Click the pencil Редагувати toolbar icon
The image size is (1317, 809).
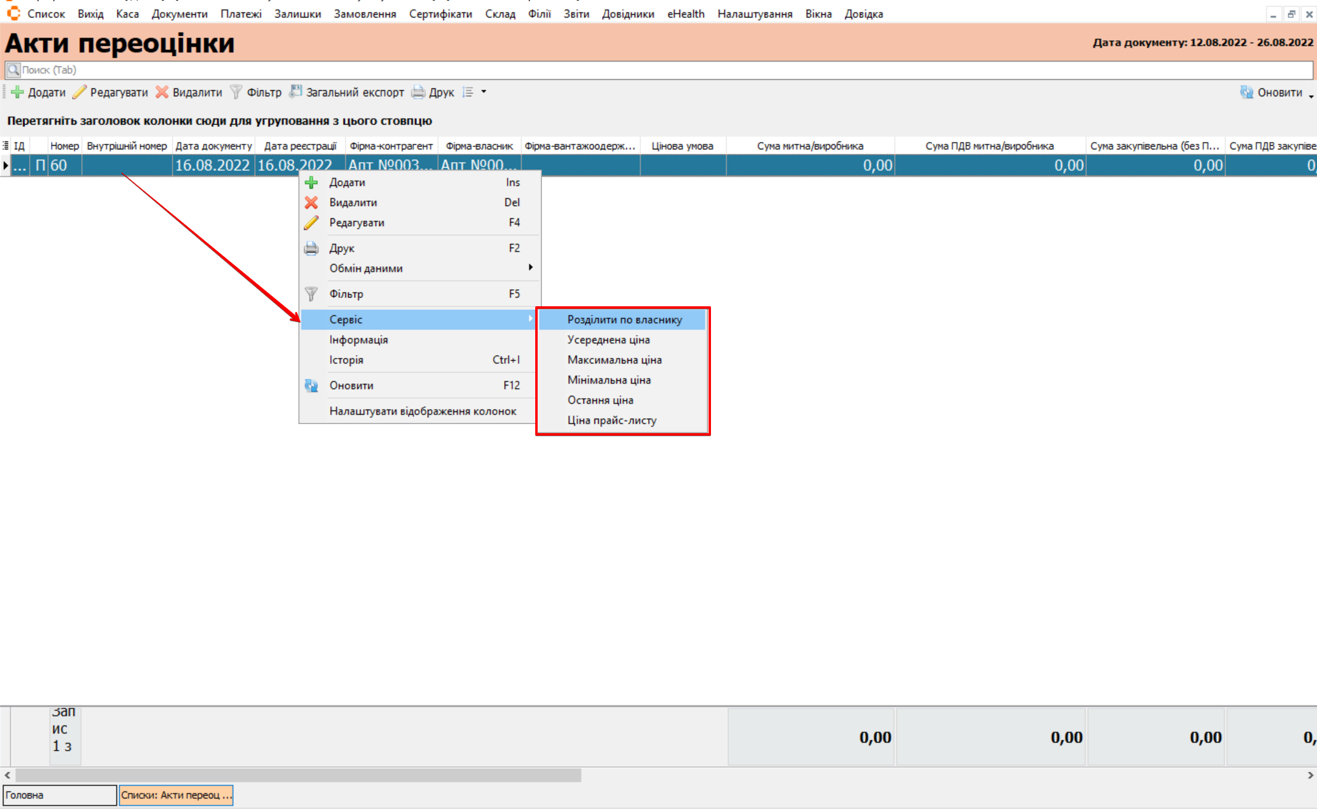click(79, 92)
